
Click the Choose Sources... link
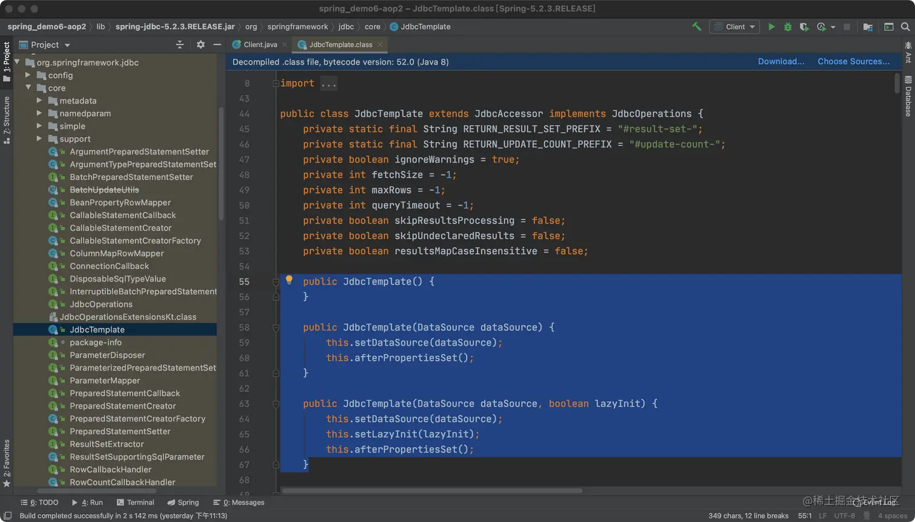pos(853,62)
